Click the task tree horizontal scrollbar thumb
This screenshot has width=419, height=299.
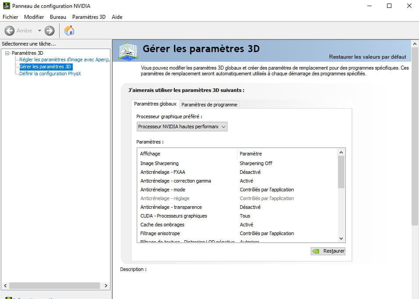pos(54,285)
